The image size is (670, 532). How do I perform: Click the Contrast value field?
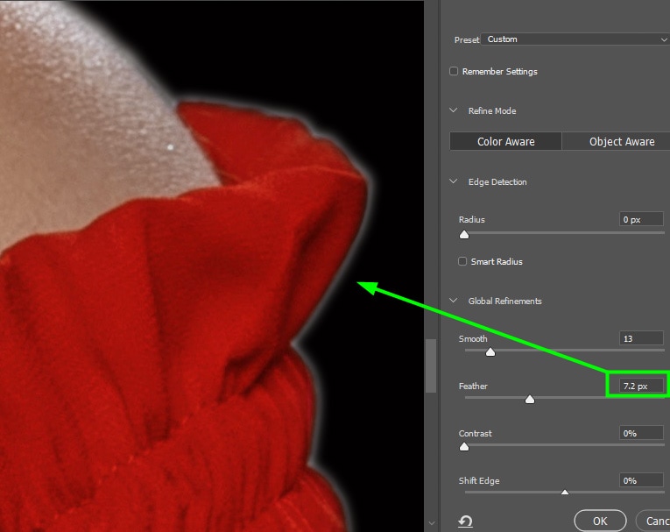[641, 433]
